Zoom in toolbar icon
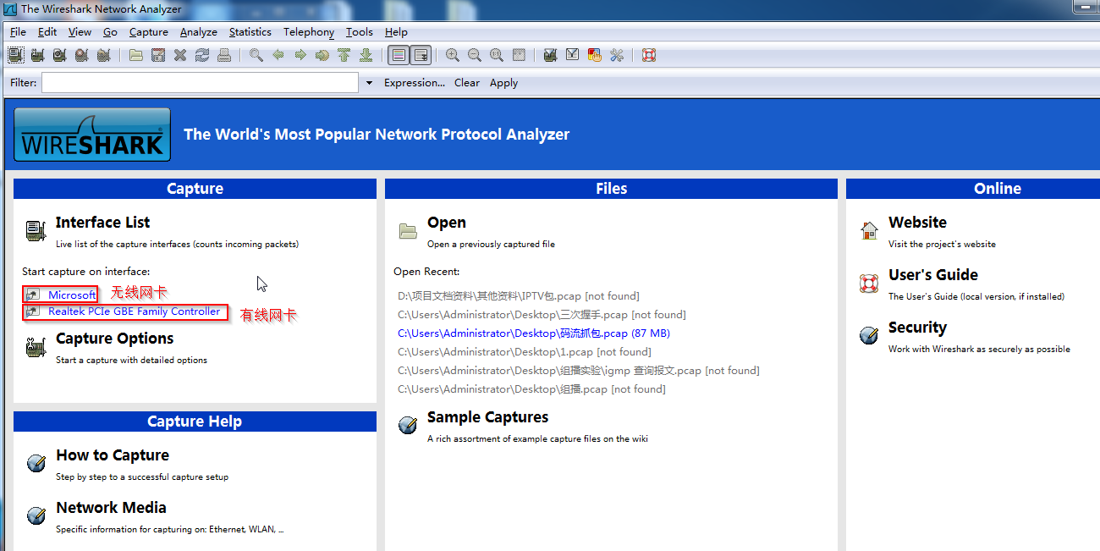Viewport: 1100px width, 551px height. pyautogui.click(x=453, y=55)
